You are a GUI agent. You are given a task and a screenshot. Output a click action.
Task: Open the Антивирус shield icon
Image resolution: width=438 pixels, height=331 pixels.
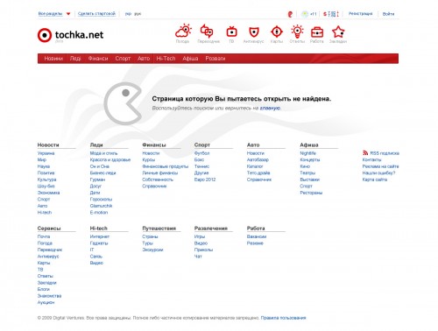(x=254, y=32)
